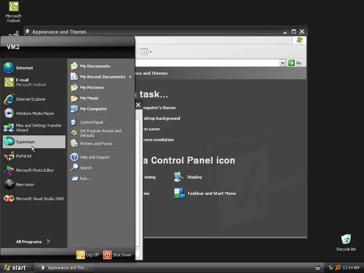Click the desktop background task link
Image resolution: width=364 pixels, height=273 pixels.
point(162,118)
